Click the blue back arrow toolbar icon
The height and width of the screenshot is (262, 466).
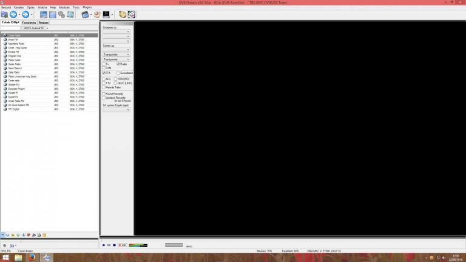(13, 14)
